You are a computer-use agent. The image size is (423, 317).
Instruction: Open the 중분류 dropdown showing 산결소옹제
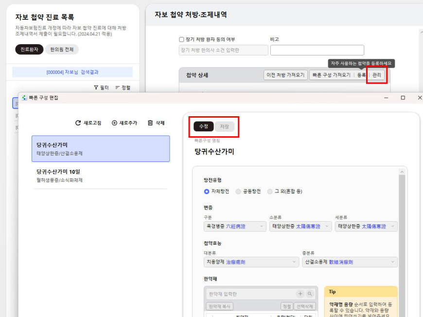coord(350,262)
